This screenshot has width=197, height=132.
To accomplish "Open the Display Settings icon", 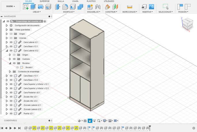I will pos(105,121).
